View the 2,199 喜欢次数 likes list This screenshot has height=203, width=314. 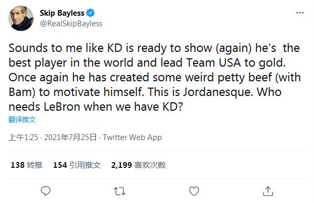[138, 165]
